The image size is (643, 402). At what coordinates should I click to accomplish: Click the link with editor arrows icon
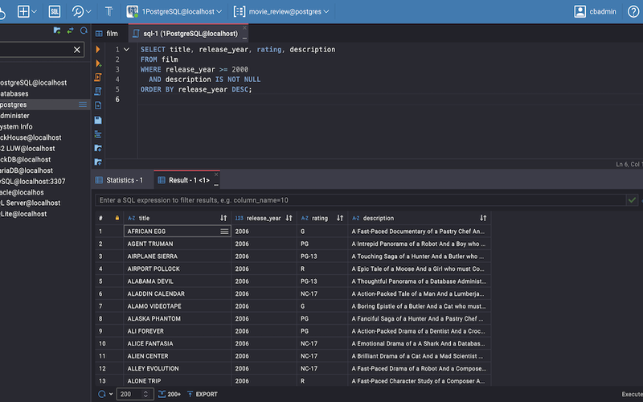71,31
